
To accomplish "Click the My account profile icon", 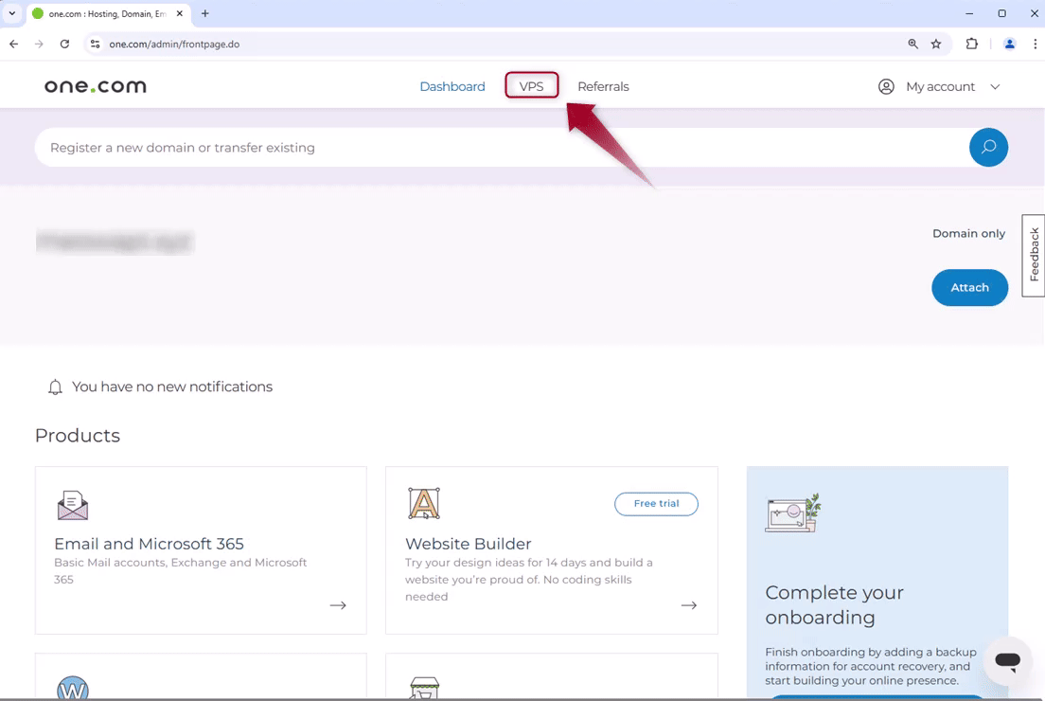I will (x=886, y=87).
